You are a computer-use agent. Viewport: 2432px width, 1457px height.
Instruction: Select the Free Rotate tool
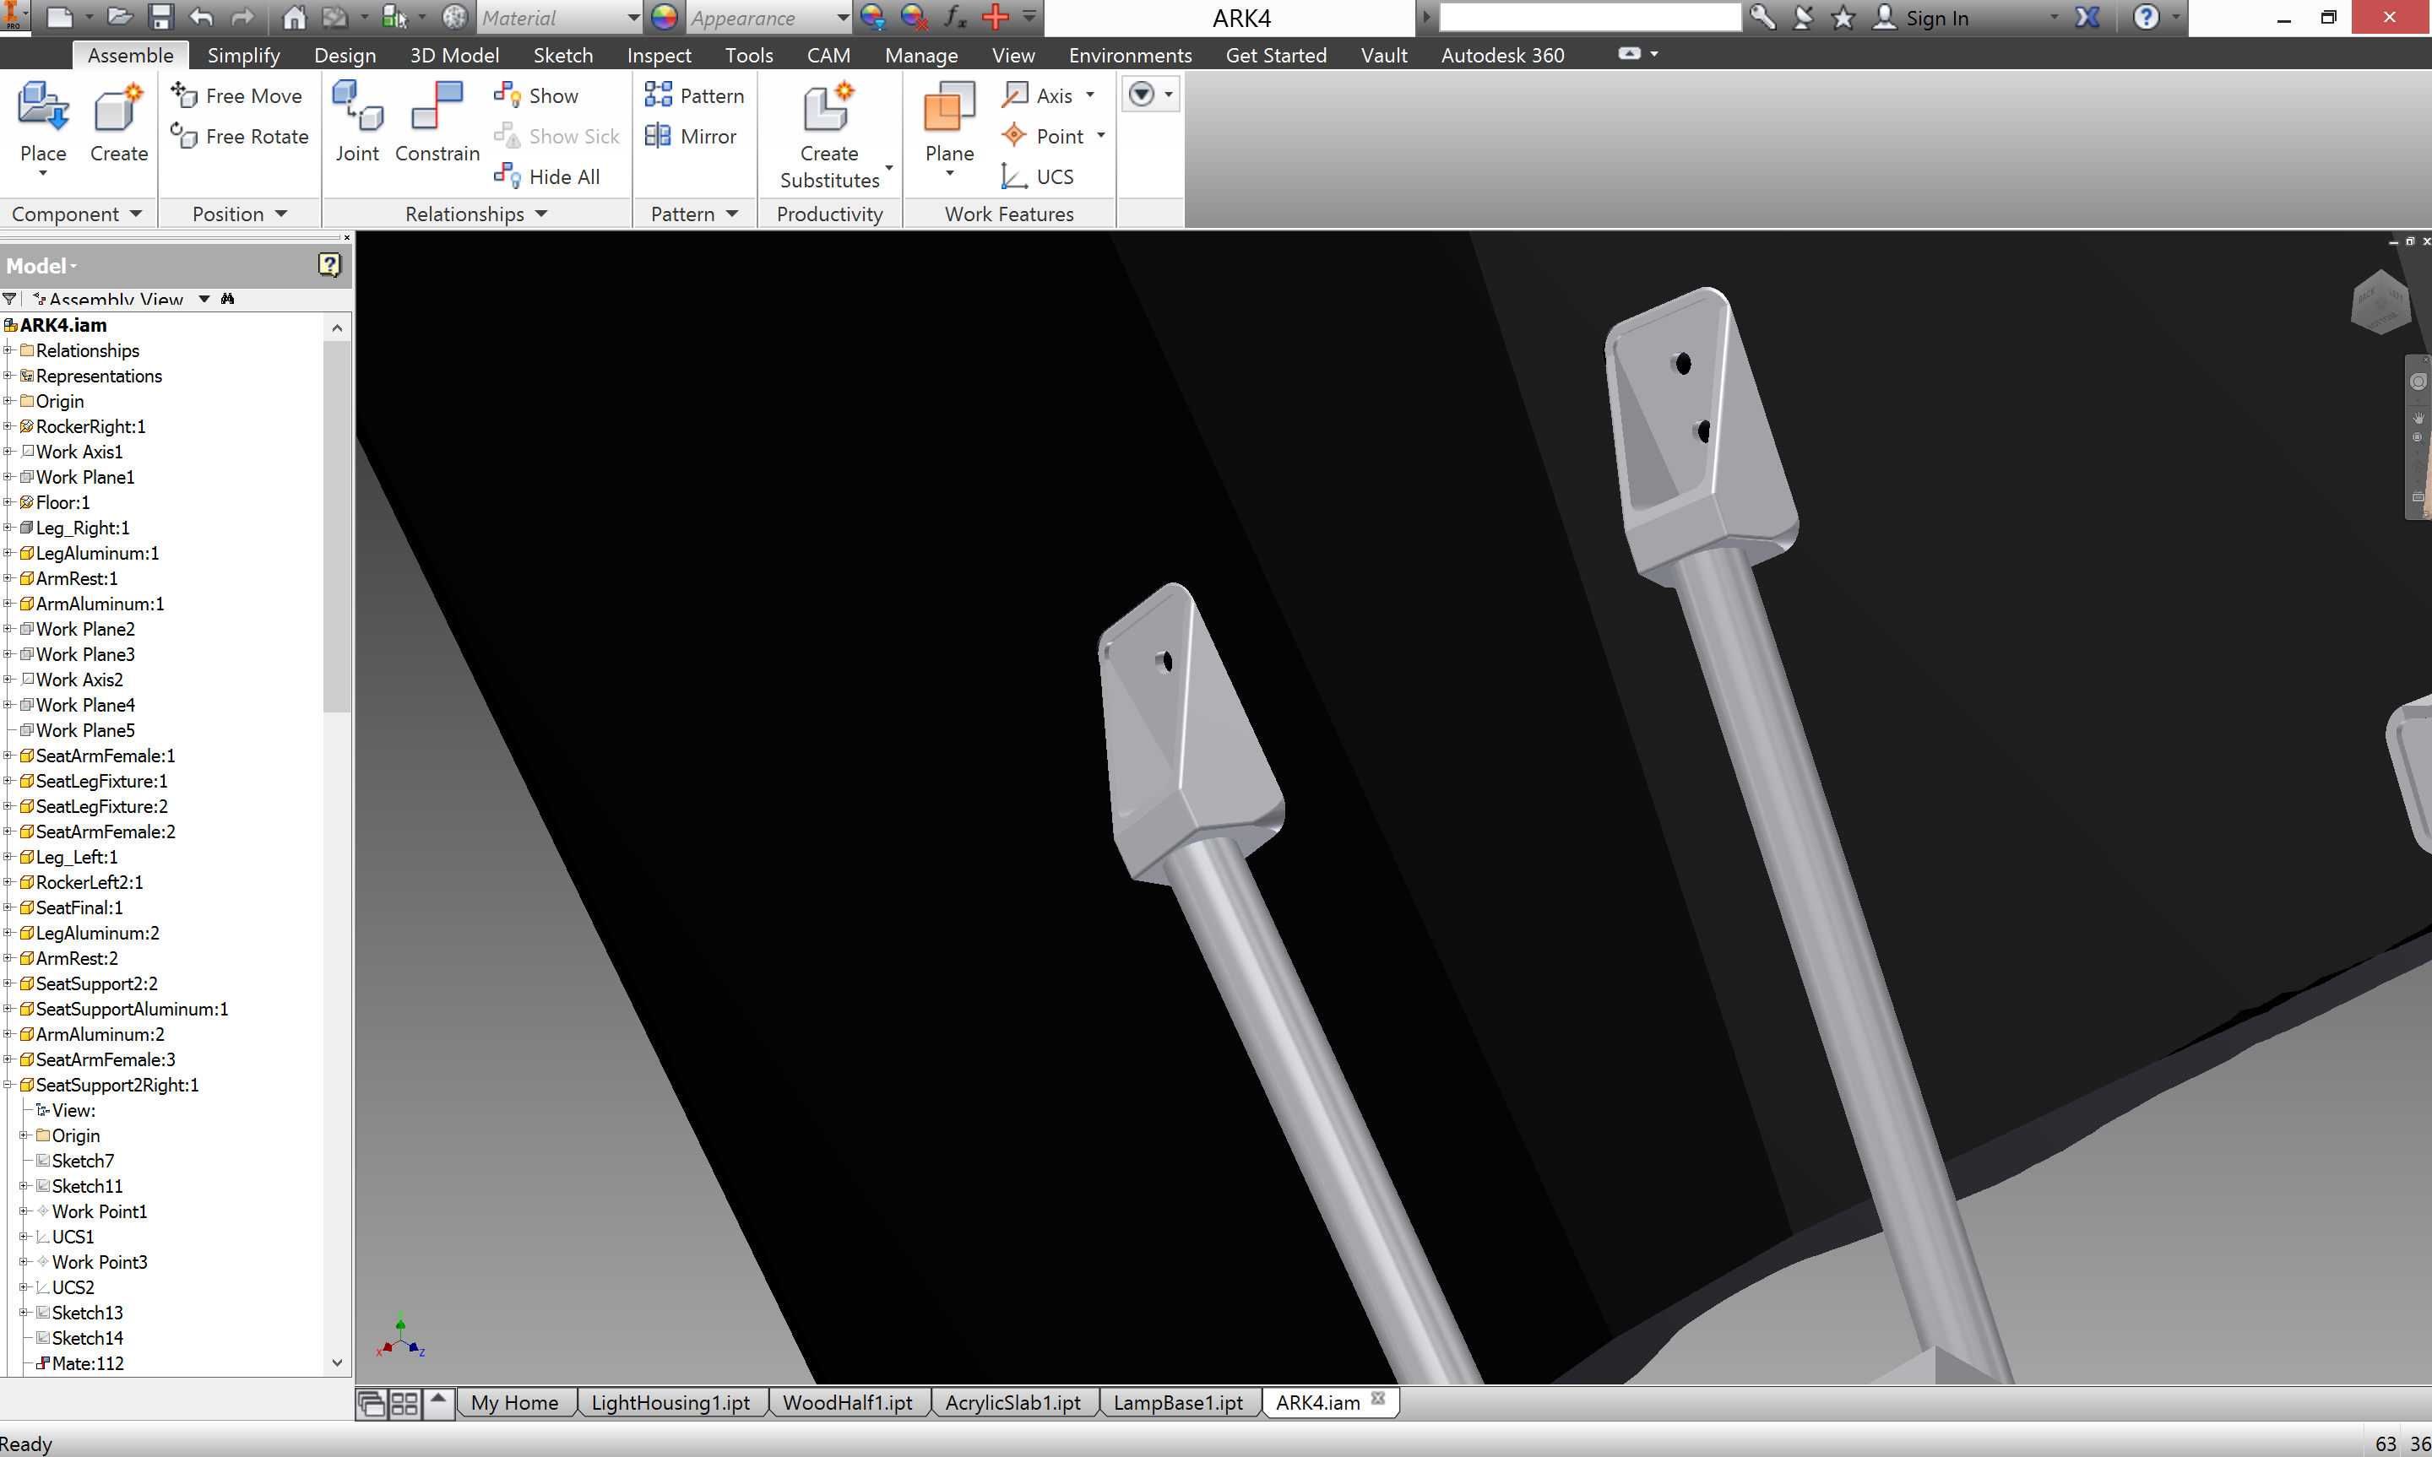pyautogui.click(x=240, y=136)
